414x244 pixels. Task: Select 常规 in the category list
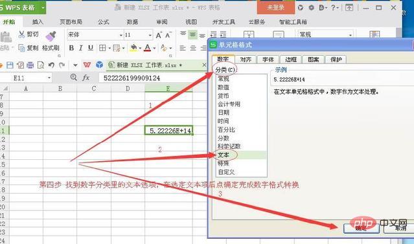pyautogui.click(x=224, y=78)
